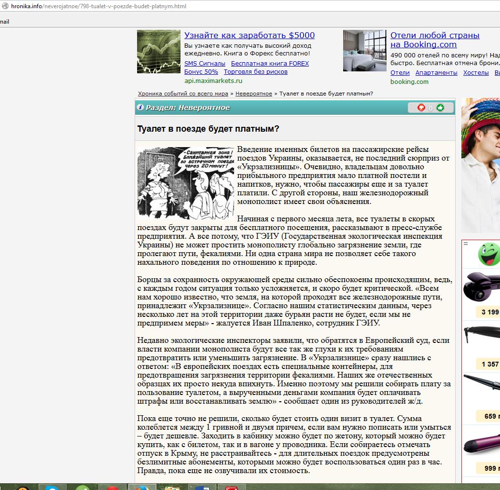Click the green thumbs-up rating icon
This screenshot has width=500, height=490.
click(440, 108)
